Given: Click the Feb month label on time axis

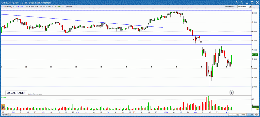Looking at the screenshot, I should tap(166, 112).
